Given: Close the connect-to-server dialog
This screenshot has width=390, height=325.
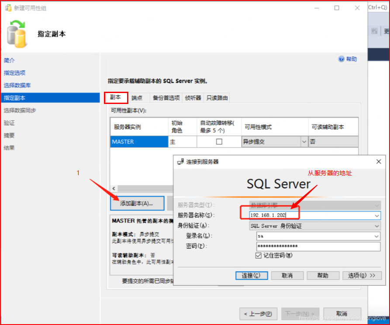Looking at the screenshot, I should point(379,162).
